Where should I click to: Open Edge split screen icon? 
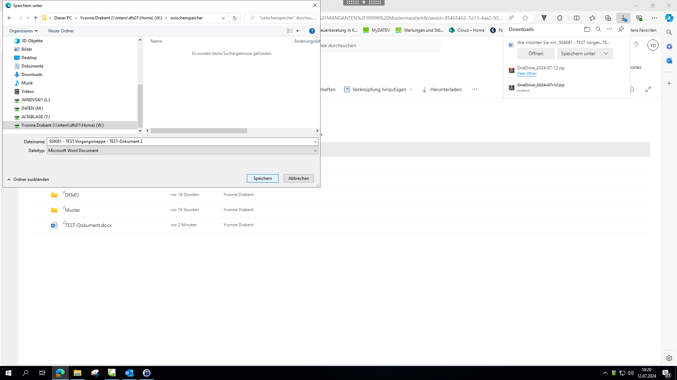click(x=577, y=18)
